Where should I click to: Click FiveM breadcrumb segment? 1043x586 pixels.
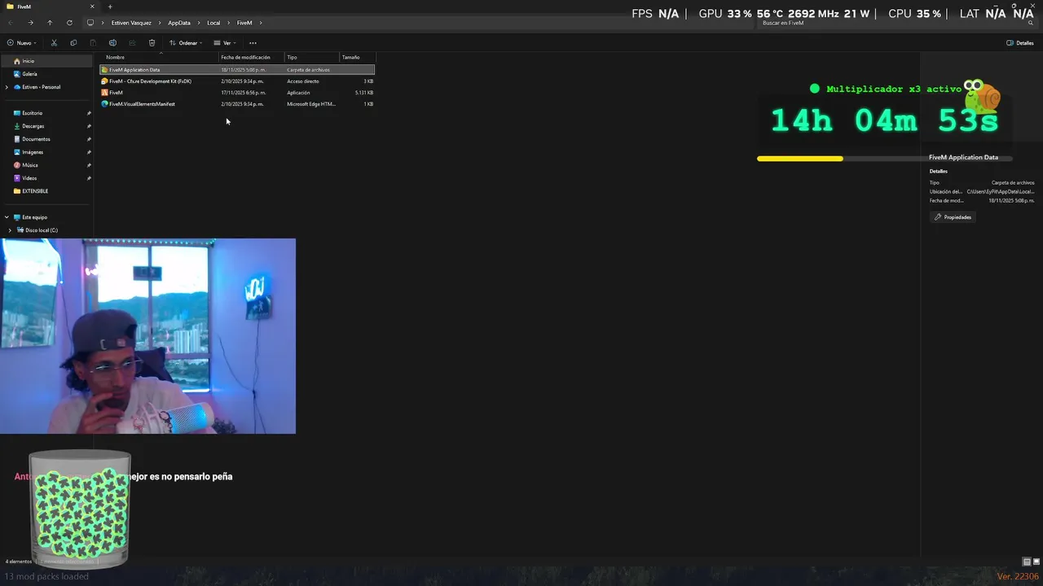pos(244,23)
